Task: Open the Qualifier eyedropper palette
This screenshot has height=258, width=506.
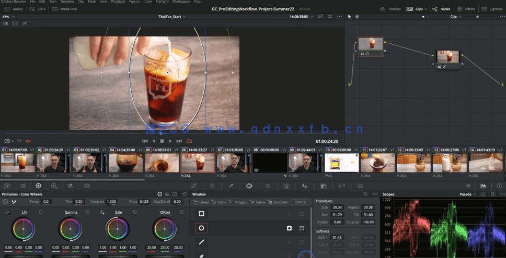Action: [x=231, y=186]
